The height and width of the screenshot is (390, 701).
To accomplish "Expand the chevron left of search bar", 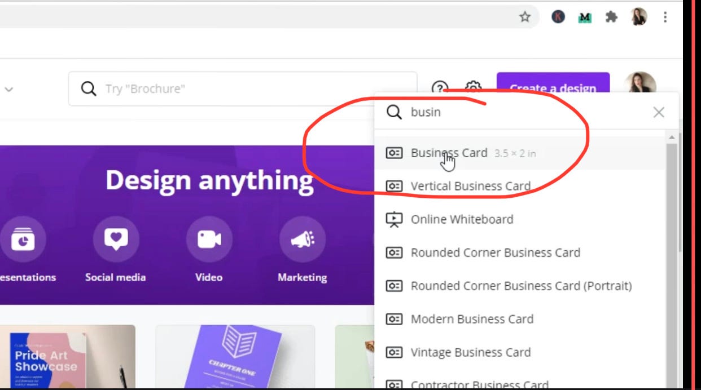I will pos(9,89).
